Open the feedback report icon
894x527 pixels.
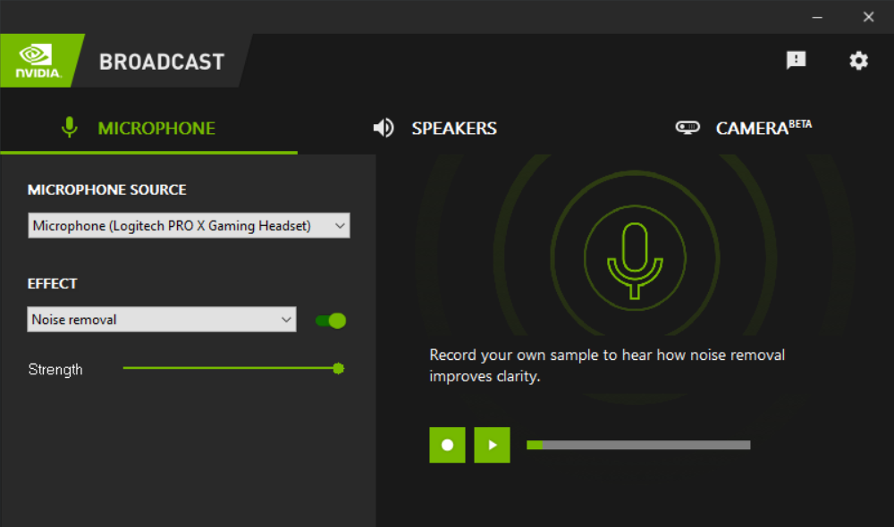[796, 61]
